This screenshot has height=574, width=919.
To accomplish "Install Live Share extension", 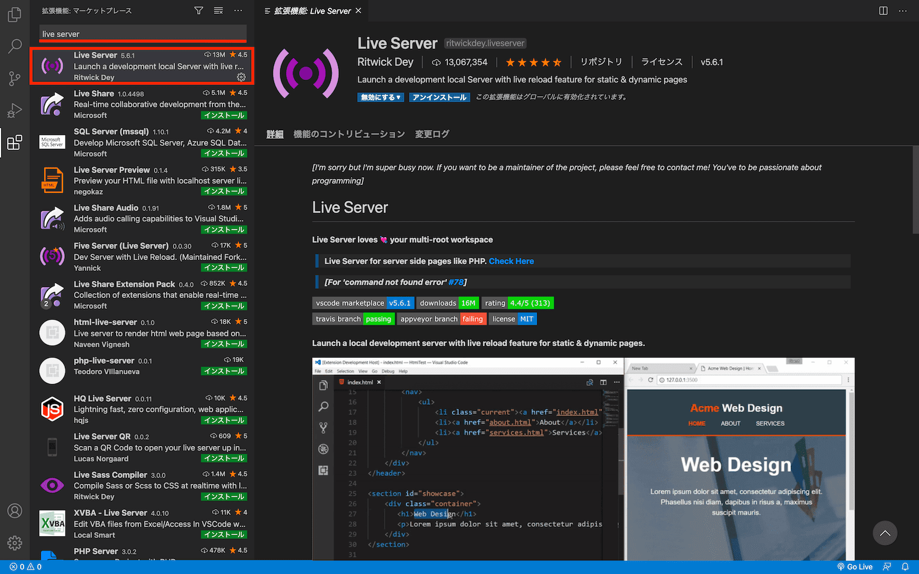I will [x=224, y=115].
